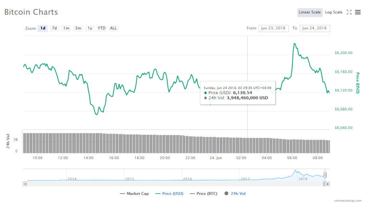Open the chart hamburger menu
This screenshot has height=209, width=366.
[x=358, y=12]
